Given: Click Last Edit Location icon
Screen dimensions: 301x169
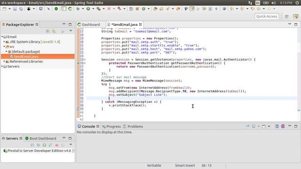Looking at the screenshot, I should coord(253,9).
